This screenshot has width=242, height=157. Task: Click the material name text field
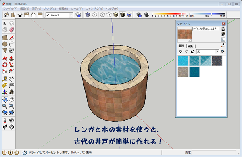pos(206,29)
